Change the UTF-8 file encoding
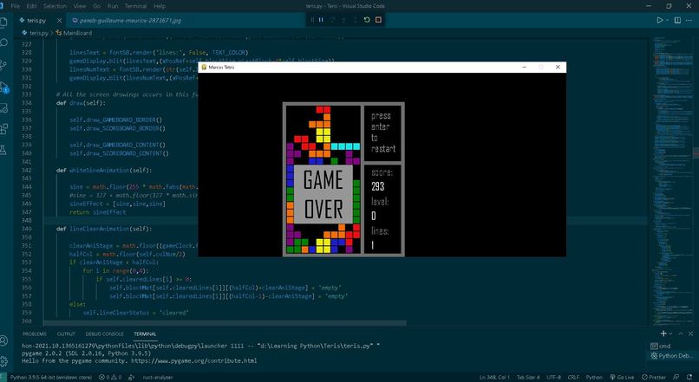This screenshot has width=699, height=382. click(x=553, y=377)
